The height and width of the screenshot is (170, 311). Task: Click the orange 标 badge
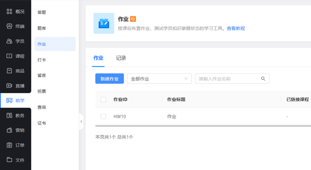(133, 19)
